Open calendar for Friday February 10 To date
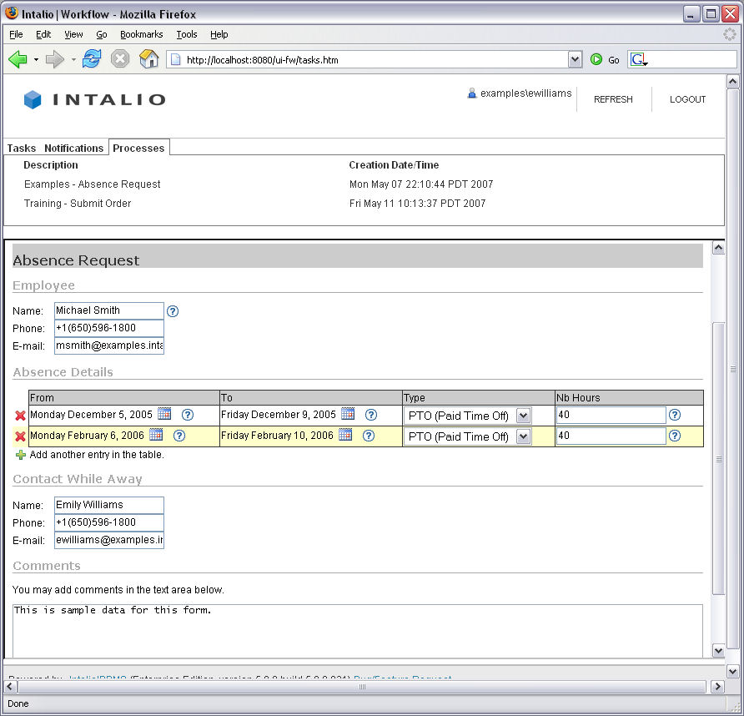Viewport: 744px width, 716px height. 345,435
